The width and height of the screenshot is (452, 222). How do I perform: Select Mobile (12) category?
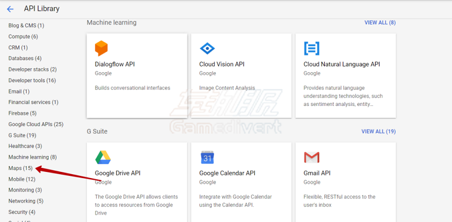click(22, 179)
